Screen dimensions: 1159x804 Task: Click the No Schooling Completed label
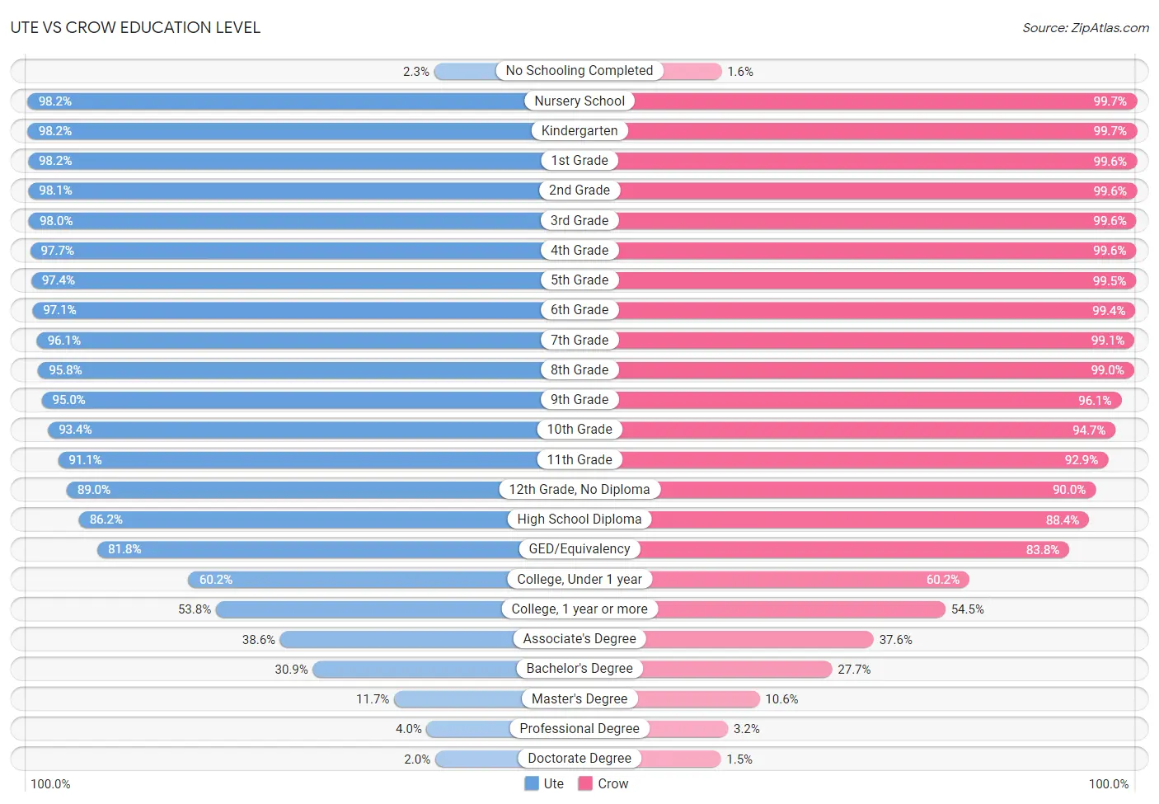coord(579,71)
